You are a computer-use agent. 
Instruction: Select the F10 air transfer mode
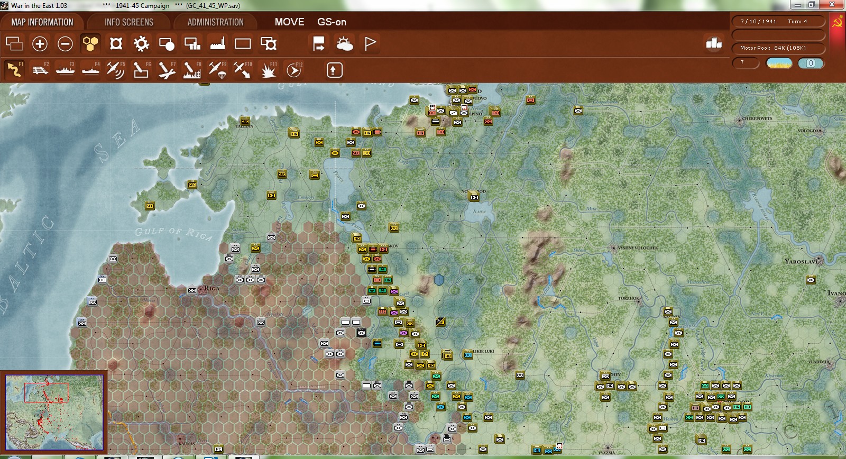[243, 70]
